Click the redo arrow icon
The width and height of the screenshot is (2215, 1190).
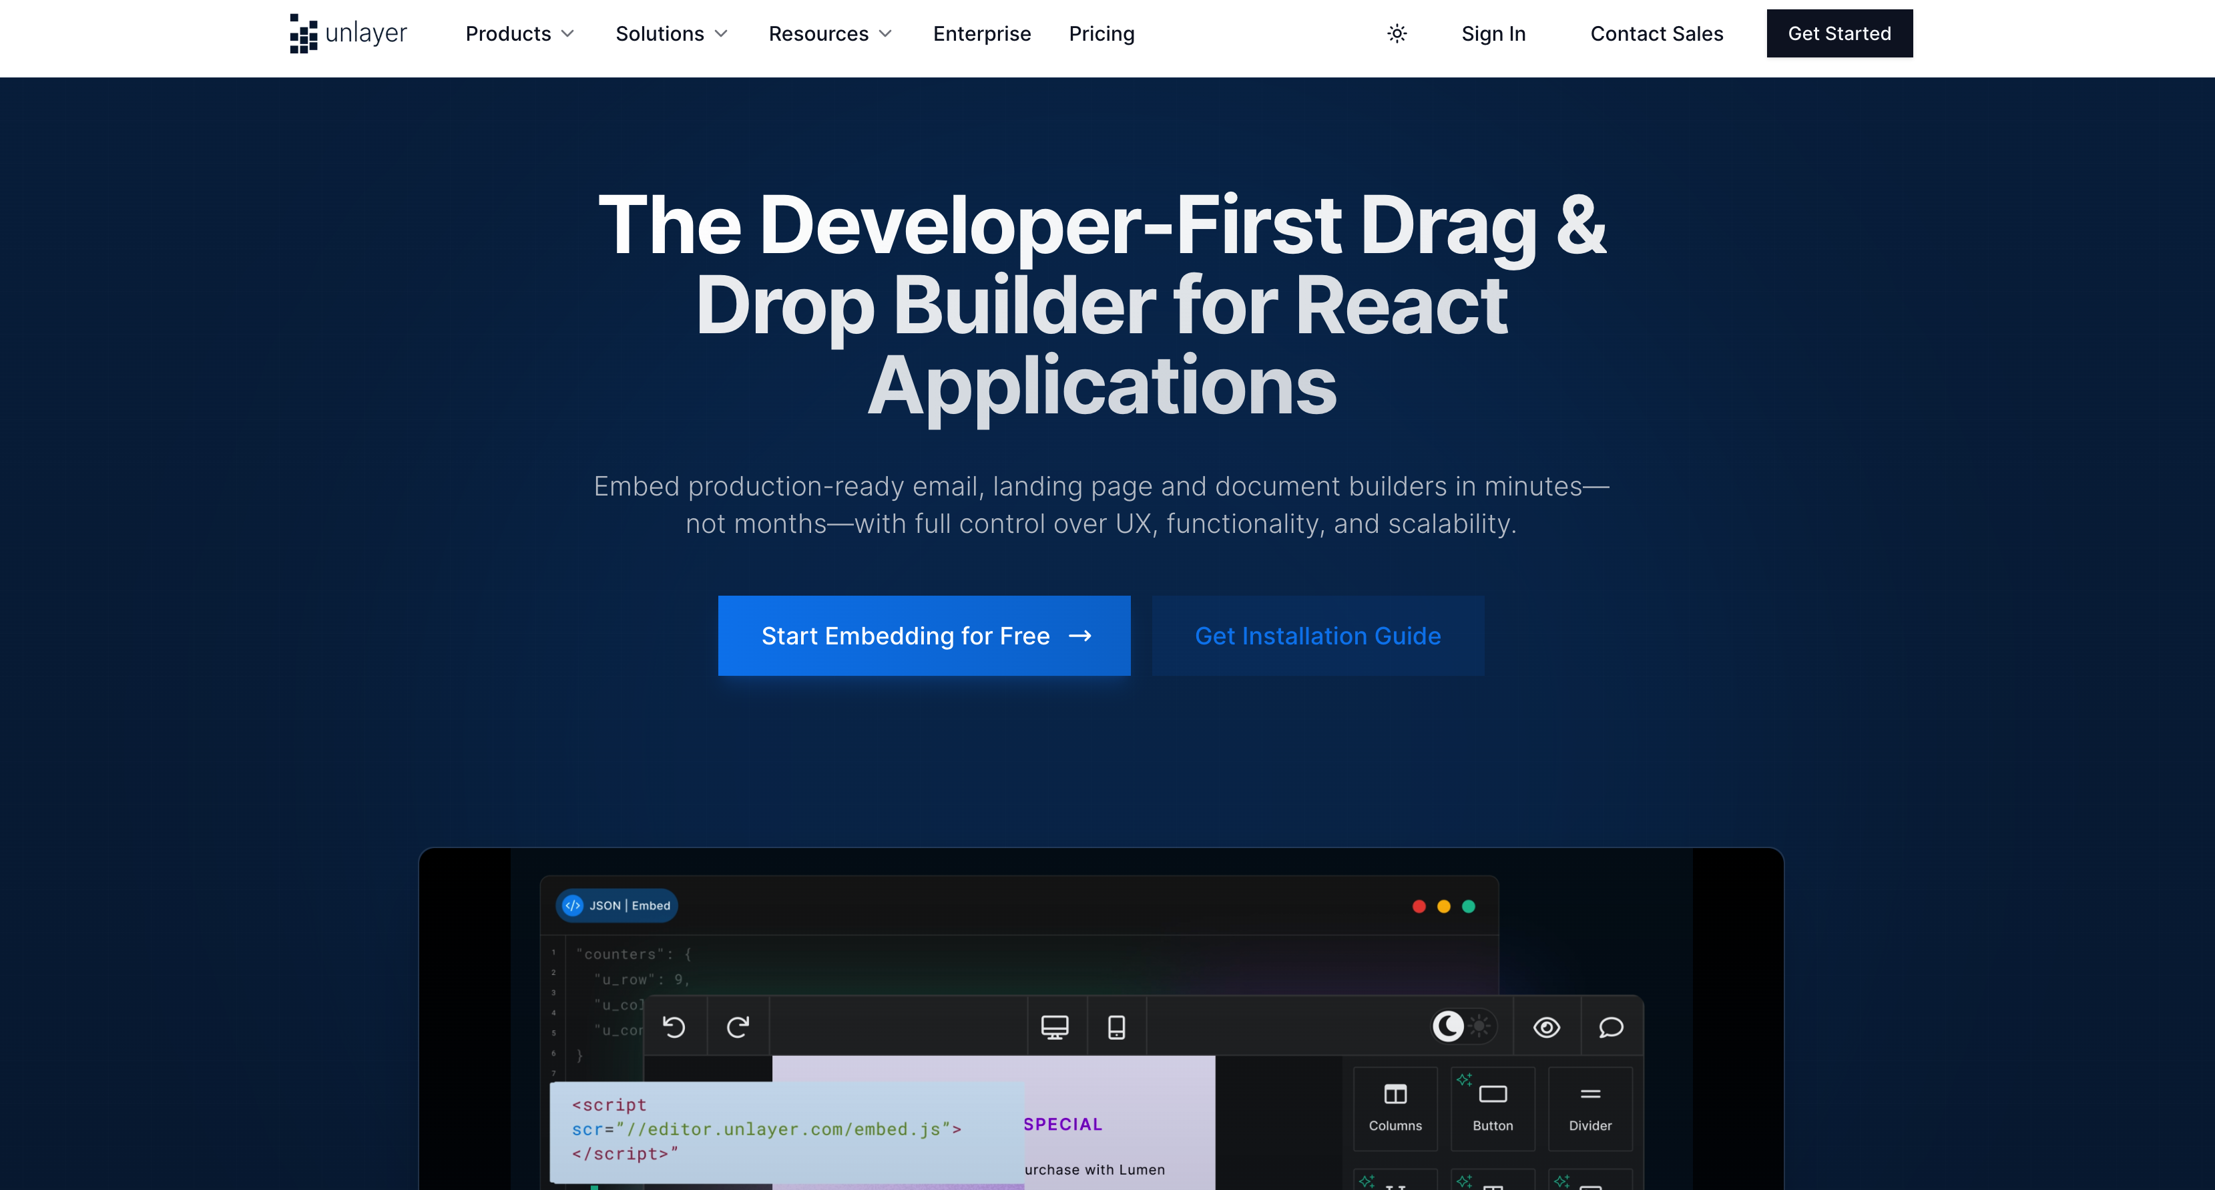[x=738, y=1026]
